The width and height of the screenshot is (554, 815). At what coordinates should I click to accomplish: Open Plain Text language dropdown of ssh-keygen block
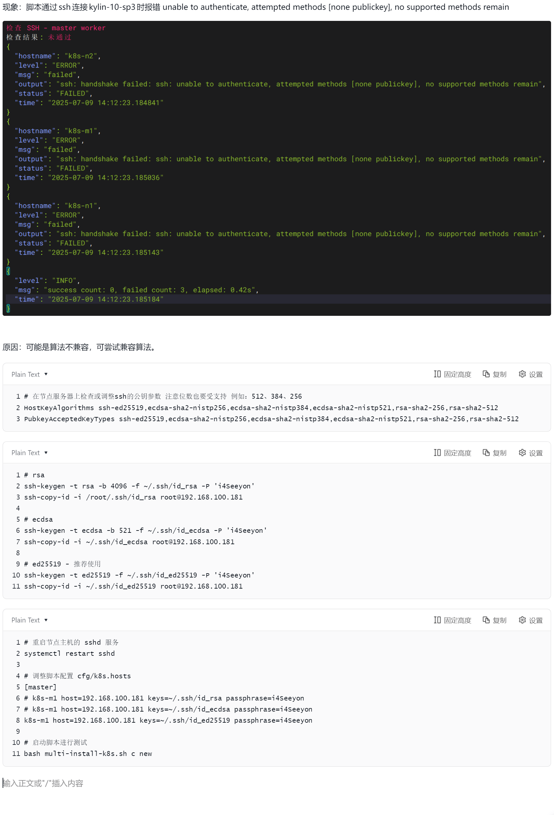(29, 453)
